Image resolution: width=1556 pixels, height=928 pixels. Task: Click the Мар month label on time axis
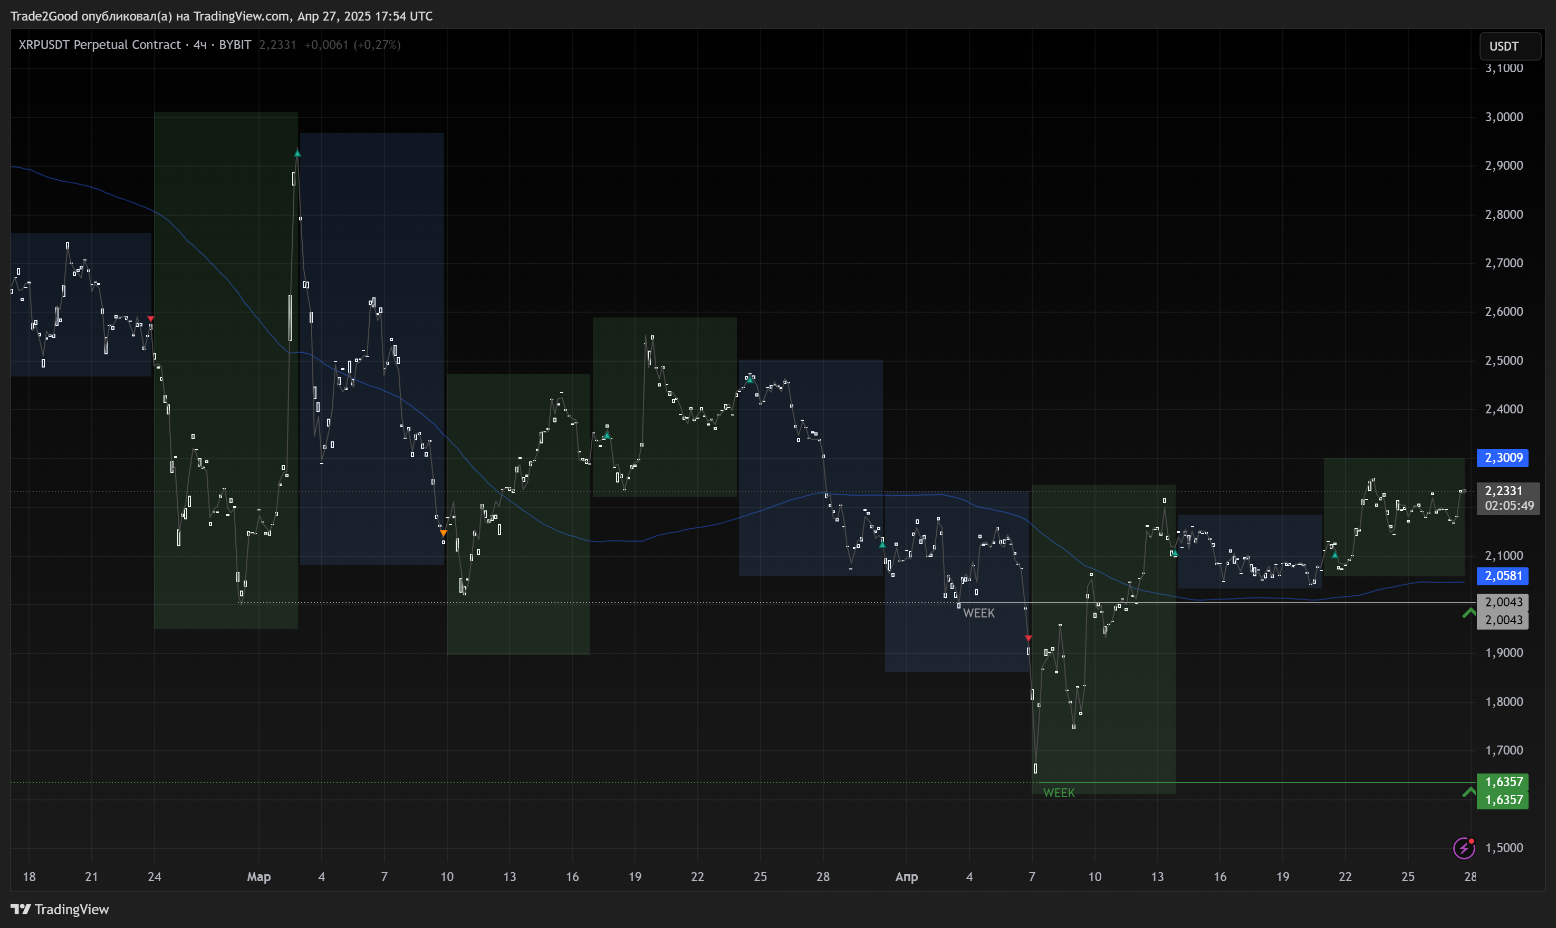click(x=259, y=877)
